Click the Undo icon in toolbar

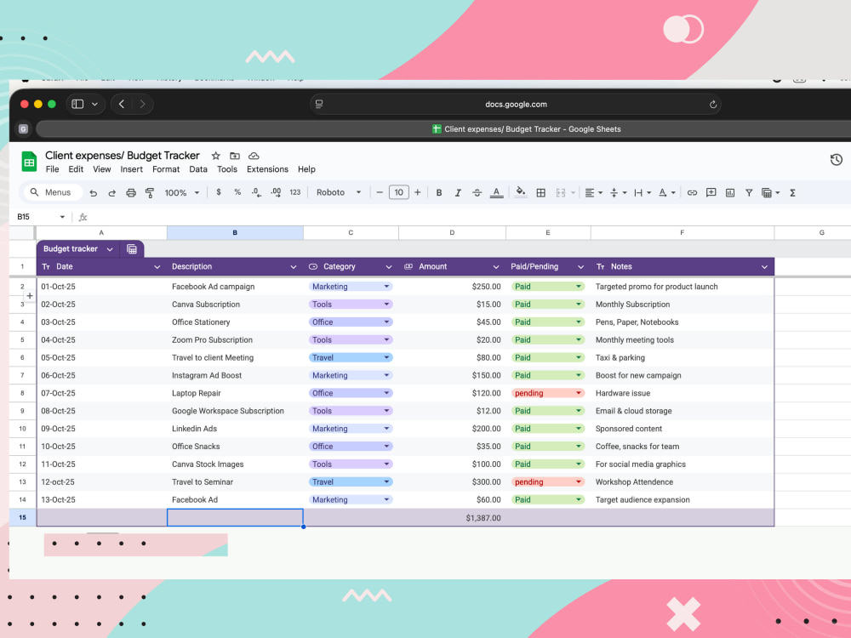pos(94,192)
